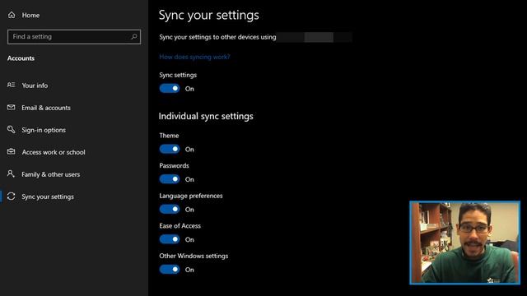Screen dimensions: 527x296
Task: Open 'How does syncing work?' link
Action: (x=194, y=57)
